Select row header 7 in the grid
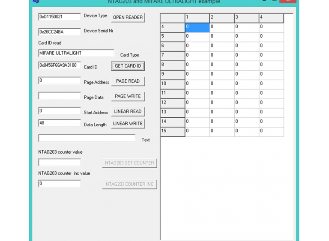Screen dimensions: 329x241 pos(173,56)
